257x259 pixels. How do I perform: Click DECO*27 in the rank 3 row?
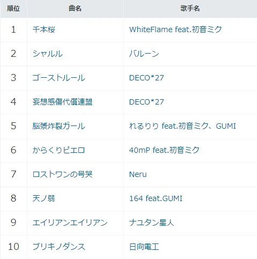coord(146,78)
